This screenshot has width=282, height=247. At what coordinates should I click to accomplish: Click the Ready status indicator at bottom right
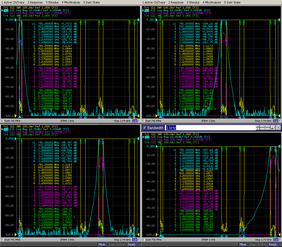(x=272, y=244)
